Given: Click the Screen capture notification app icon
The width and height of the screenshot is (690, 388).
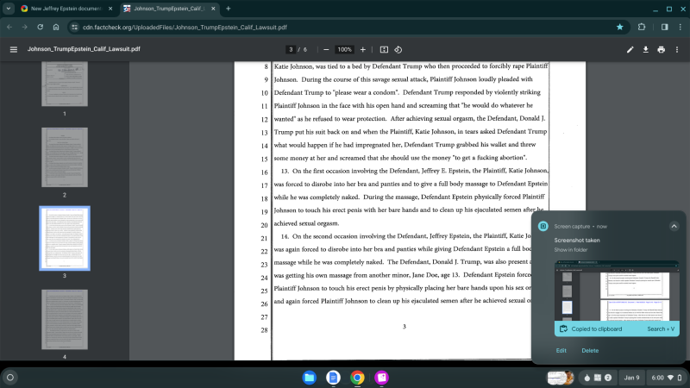Looking at the screenshot, I should (x=543, y=226).
